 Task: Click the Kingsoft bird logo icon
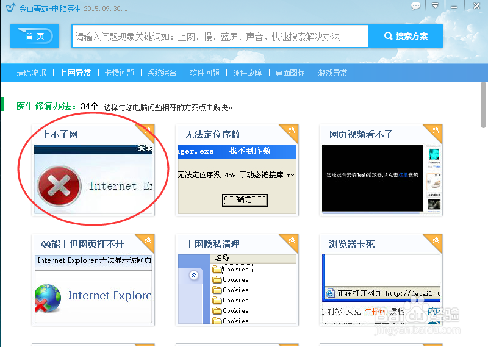click(10, 7)
